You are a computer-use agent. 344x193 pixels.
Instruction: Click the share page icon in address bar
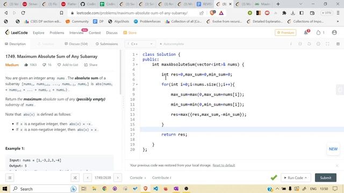pyautogui.click(x=202, y=13)
